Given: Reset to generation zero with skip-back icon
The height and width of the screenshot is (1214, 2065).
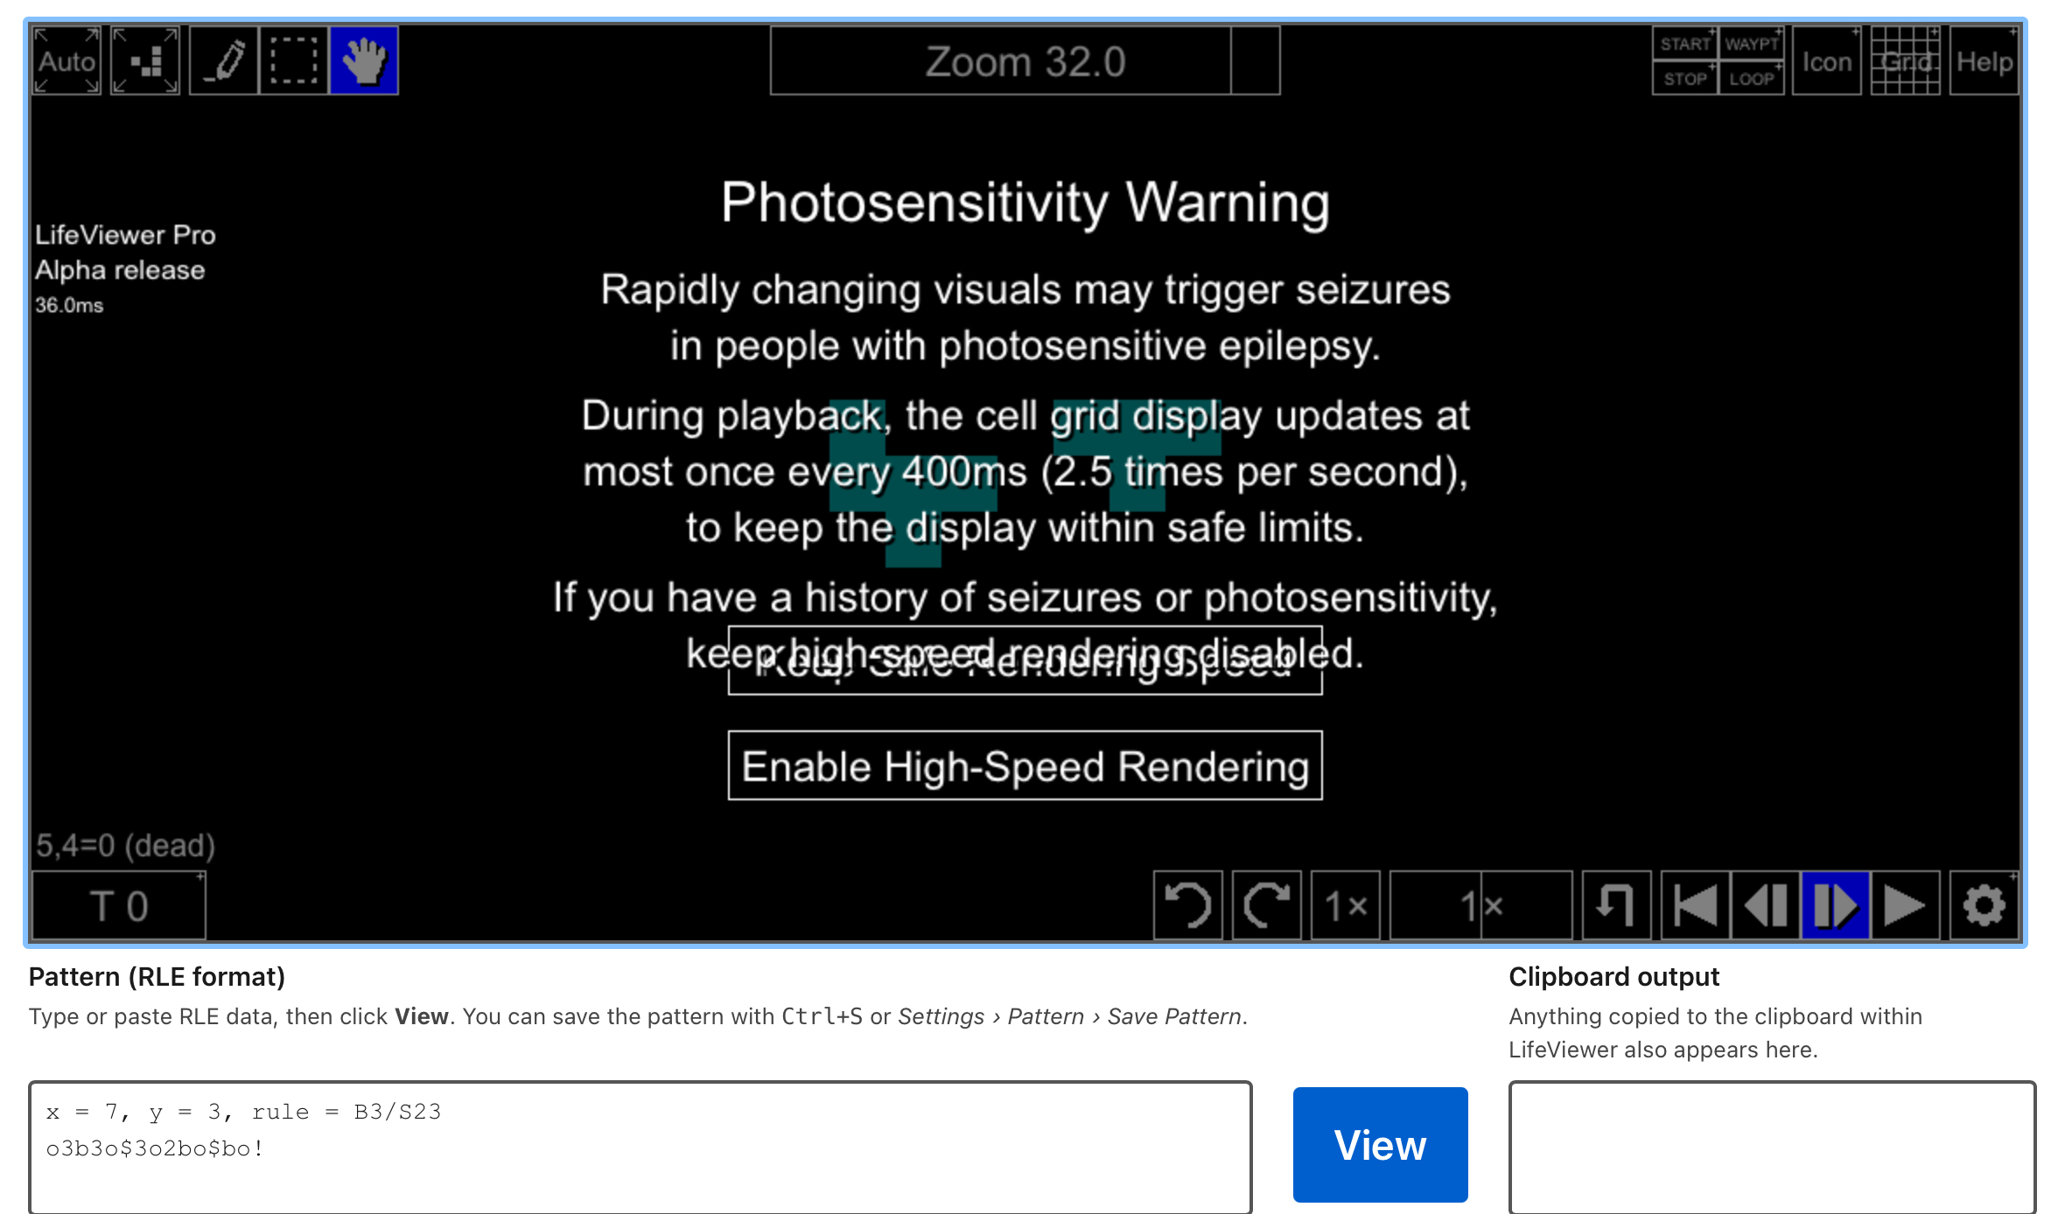Looking at the screenshot, I should tap(1695, 905).
